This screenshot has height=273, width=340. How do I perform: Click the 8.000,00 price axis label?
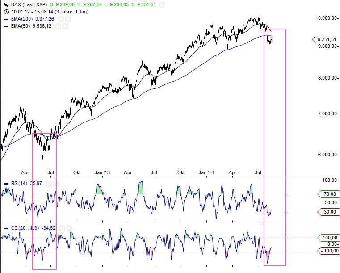click(x=328, y=78)
